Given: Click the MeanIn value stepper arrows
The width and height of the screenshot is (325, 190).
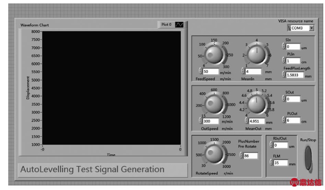Looking at the screenshot, I should pyautogui.click(x=243, y=71).
